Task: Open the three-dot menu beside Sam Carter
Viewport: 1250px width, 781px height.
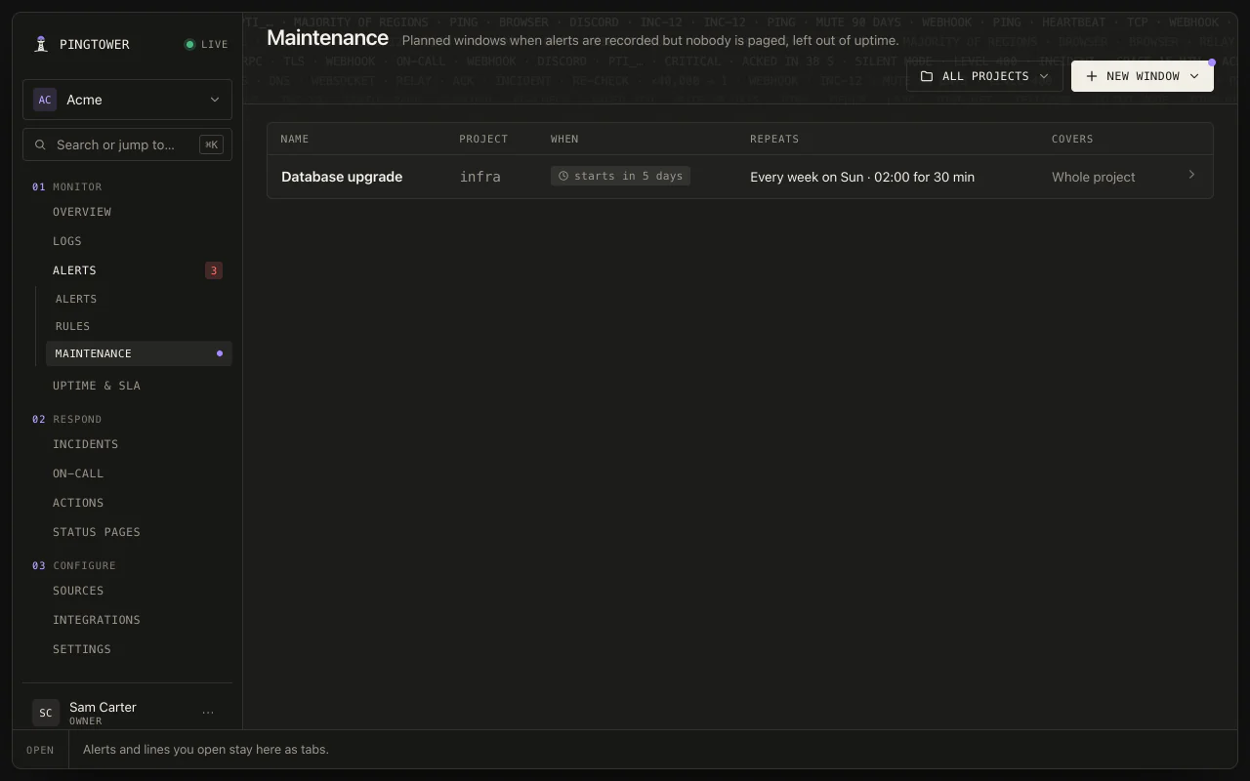Action: [x=208, y=713]
